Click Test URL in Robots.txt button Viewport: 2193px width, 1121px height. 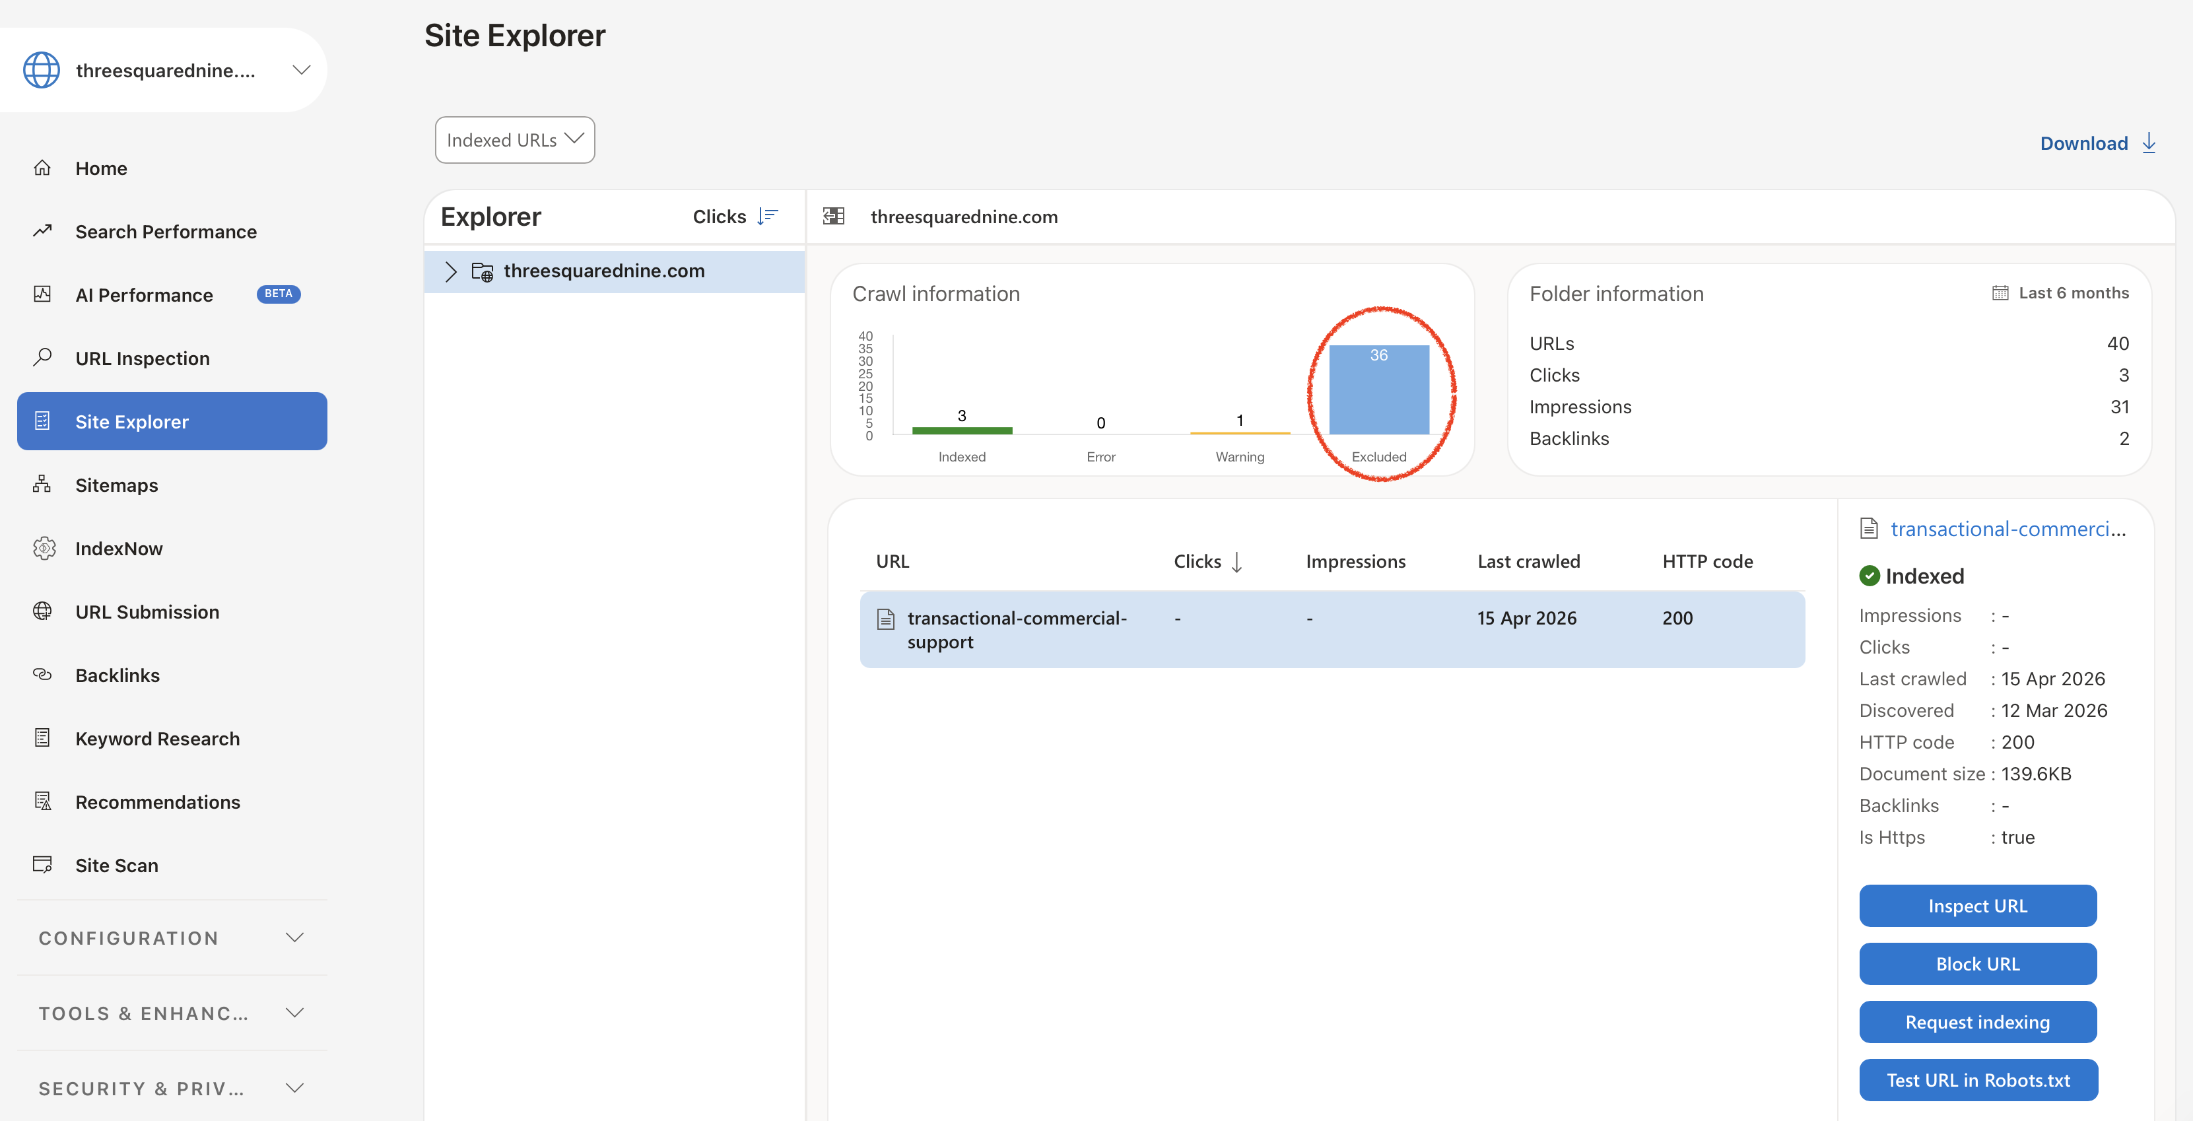1978,1080
